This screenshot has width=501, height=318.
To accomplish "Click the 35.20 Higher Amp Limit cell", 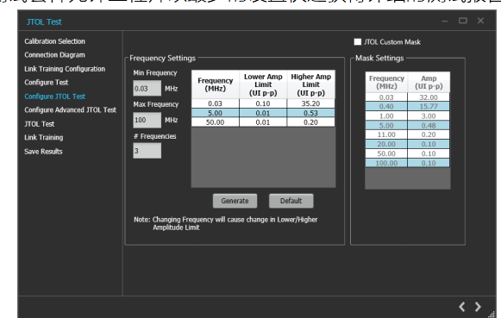I will tap(311, 103).
